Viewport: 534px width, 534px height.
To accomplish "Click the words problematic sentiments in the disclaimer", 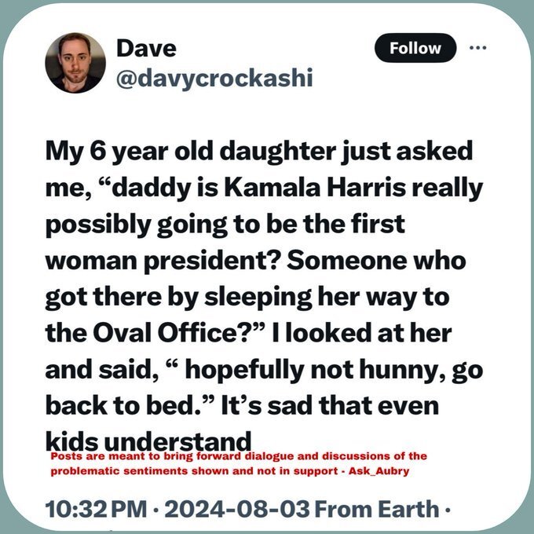I will pos(108,470).
